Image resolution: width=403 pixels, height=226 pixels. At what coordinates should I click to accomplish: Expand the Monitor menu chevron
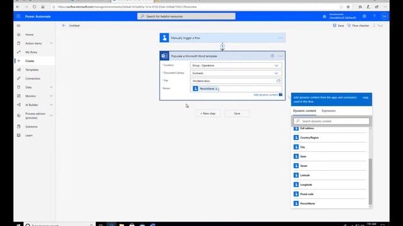(51, 96)
